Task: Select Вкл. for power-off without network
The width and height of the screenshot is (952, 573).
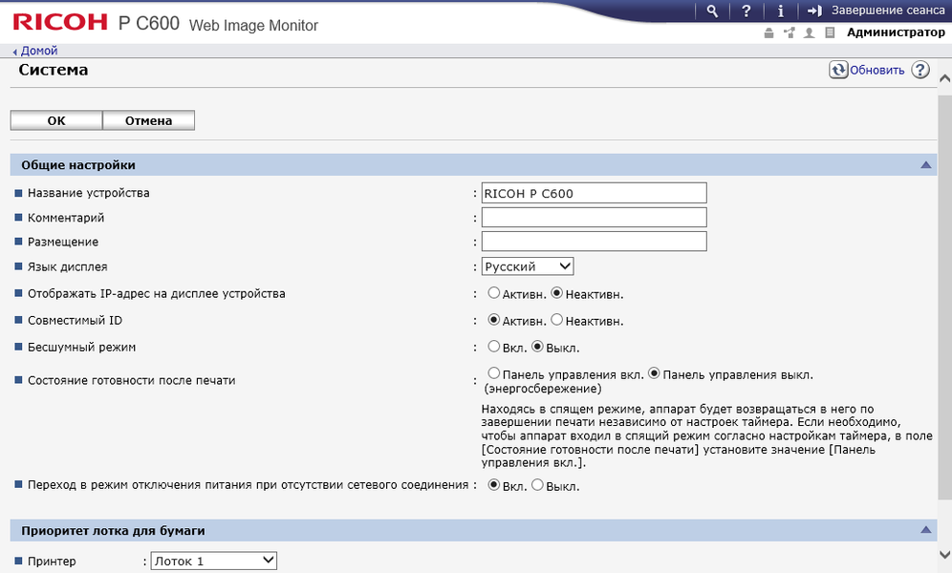Action: (x=493, y=484)
